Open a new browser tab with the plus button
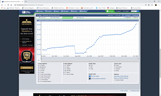This screenshot has width=161, height=96. click(26, 2)
